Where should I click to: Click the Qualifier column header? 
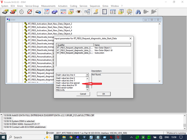pyautogui.click(x=75, y=45)
